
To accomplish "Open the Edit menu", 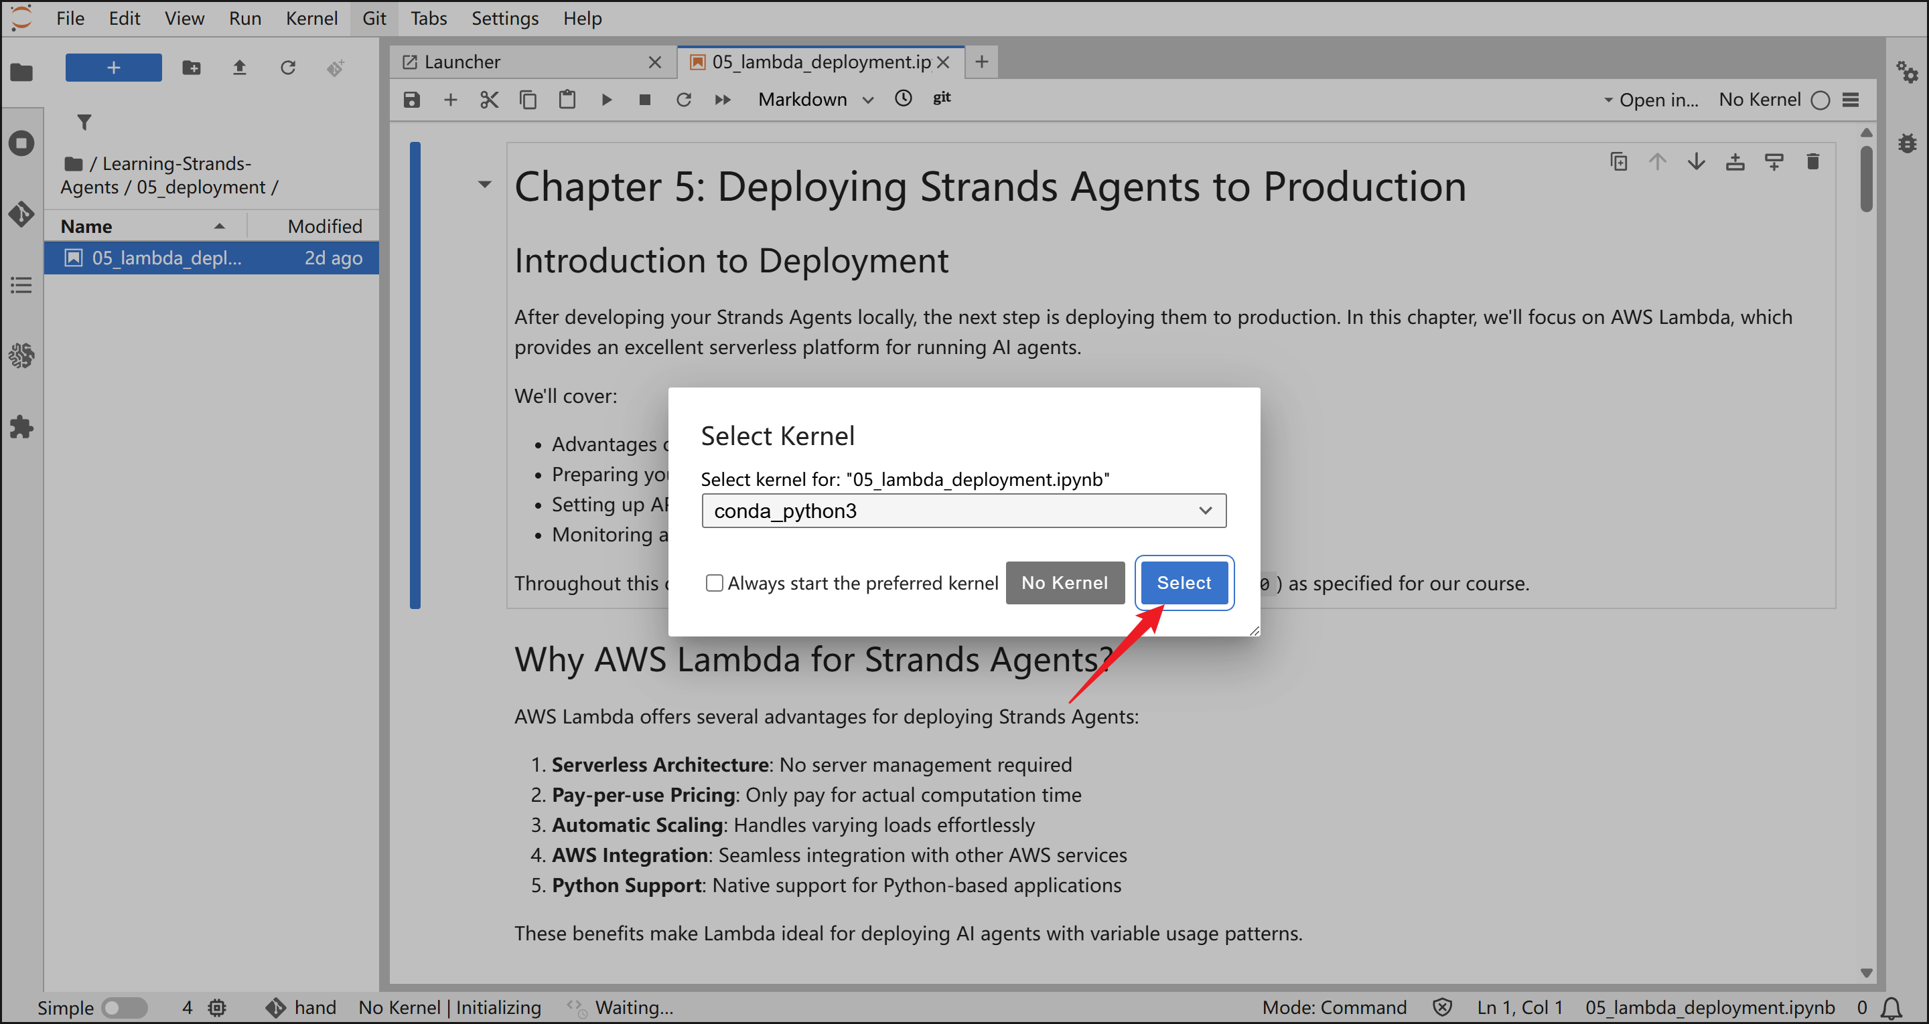I will [125, 18].
